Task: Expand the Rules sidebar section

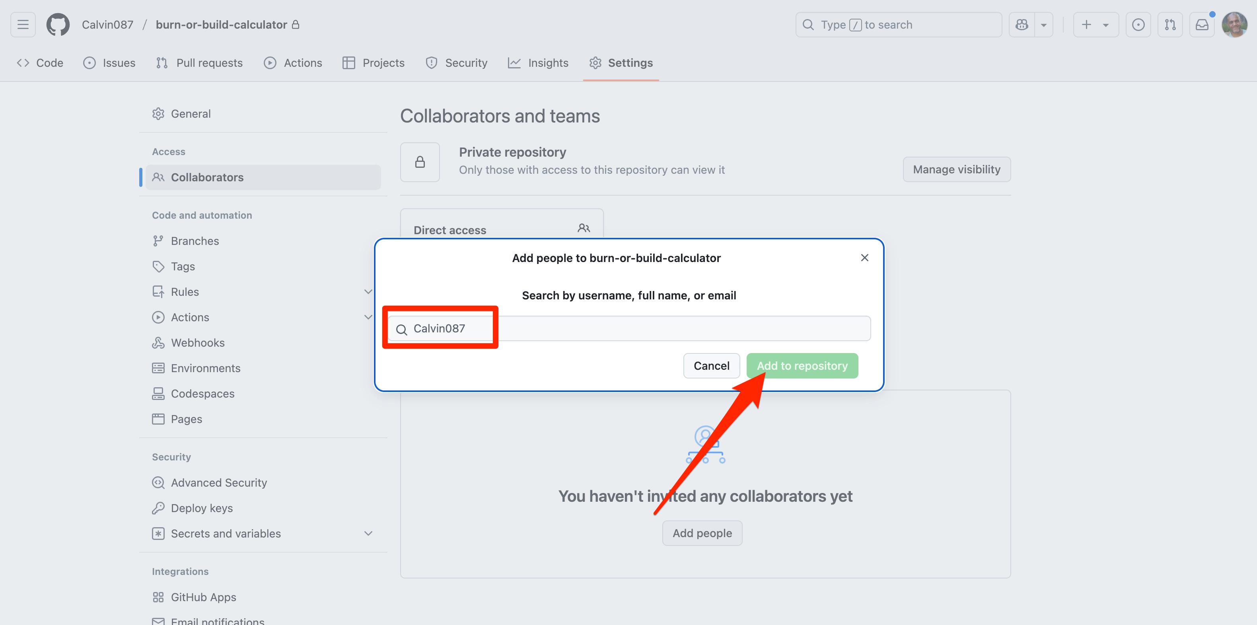Action: pos(368,292)
